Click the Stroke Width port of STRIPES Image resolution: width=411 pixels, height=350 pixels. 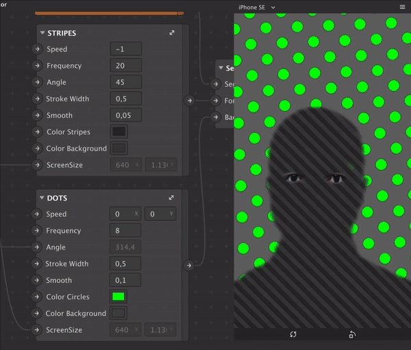[38, 99]
